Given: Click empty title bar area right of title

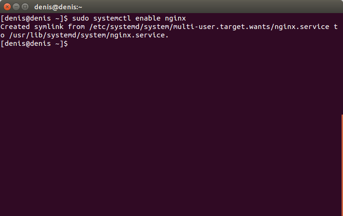Looking at the screenshot, I should 212,7.
